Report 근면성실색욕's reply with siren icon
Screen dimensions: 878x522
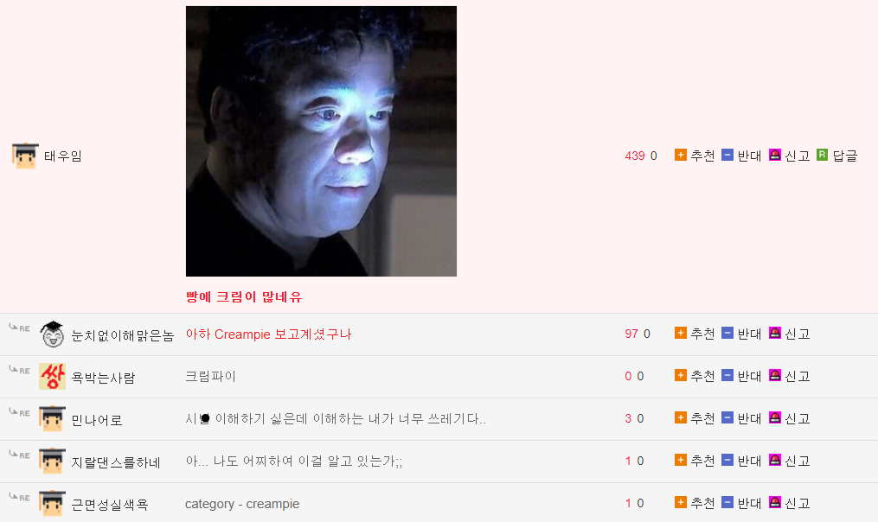(x=775, y=502)
